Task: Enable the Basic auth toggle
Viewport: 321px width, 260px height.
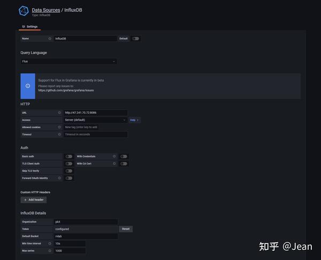Action: pos(69,156)
